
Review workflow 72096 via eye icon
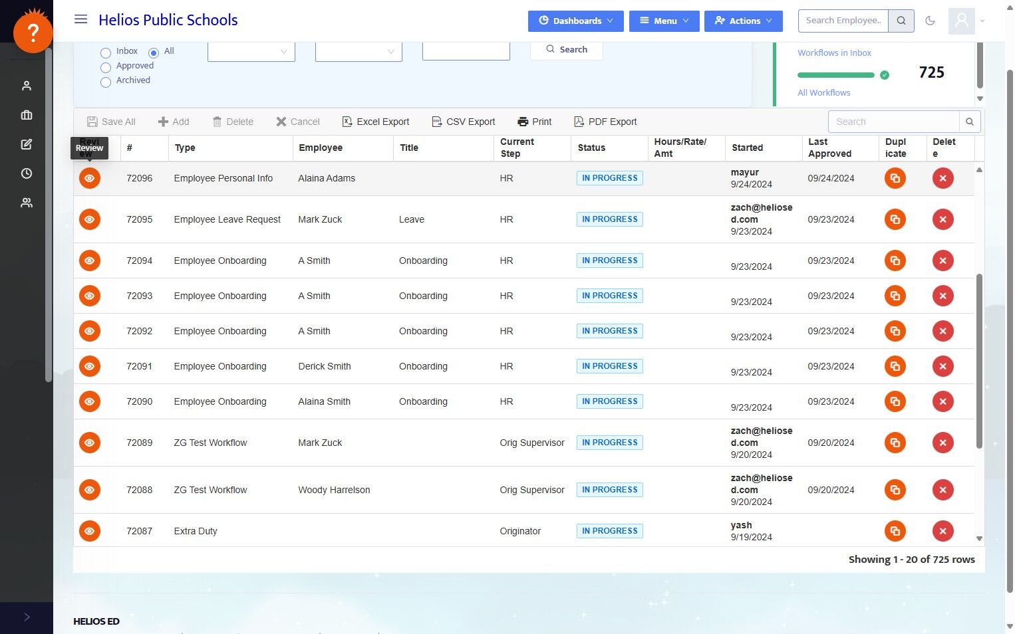90,178
